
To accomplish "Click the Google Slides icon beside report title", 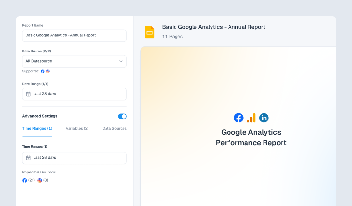I will point(149,32).
